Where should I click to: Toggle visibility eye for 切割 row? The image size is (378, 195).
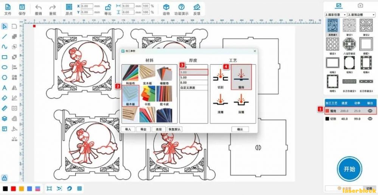(370, 119)
